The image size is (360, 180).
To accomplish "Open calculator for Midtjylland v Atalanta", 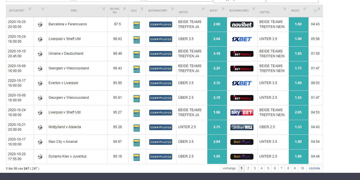I will pos(137,128).
